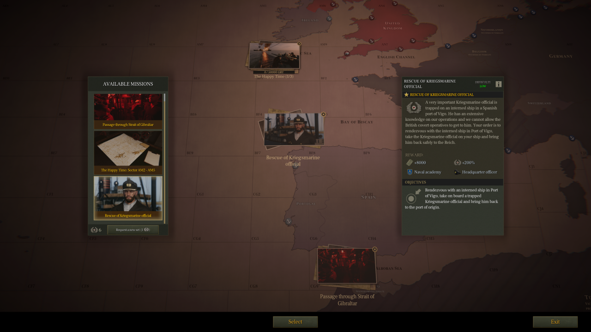
Task: Open the mission info icon in details panel
Action: coord(498,84)
